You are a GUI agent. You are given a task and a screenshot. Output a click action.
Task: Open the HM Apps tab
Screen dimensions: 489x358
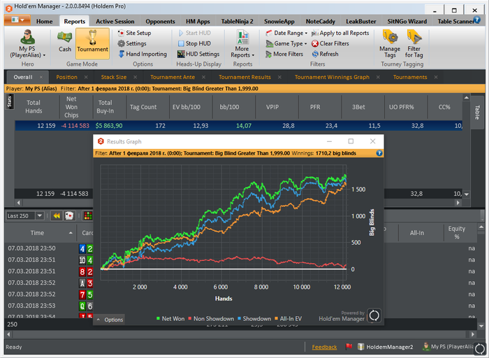click(x=198, y=21)
